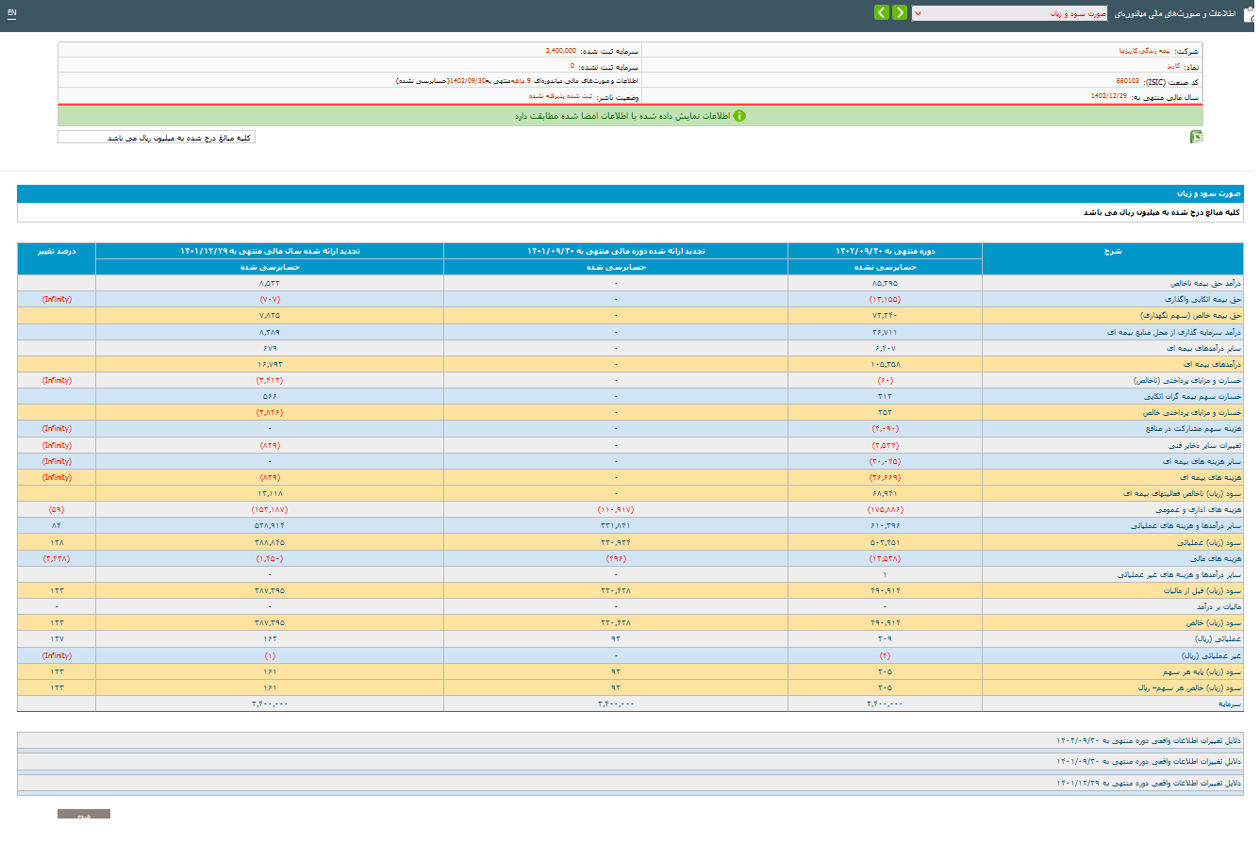Click the right-pointing green arrow button
This screenshot has height=860, width=1260.
900,12
